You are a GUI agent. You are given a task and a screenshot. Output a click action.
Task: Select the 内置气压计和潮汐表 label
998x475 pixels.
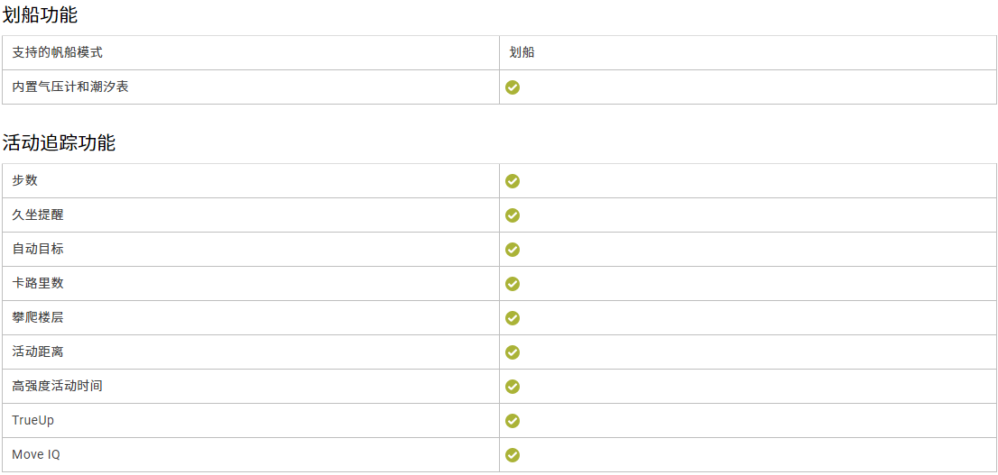70,87
